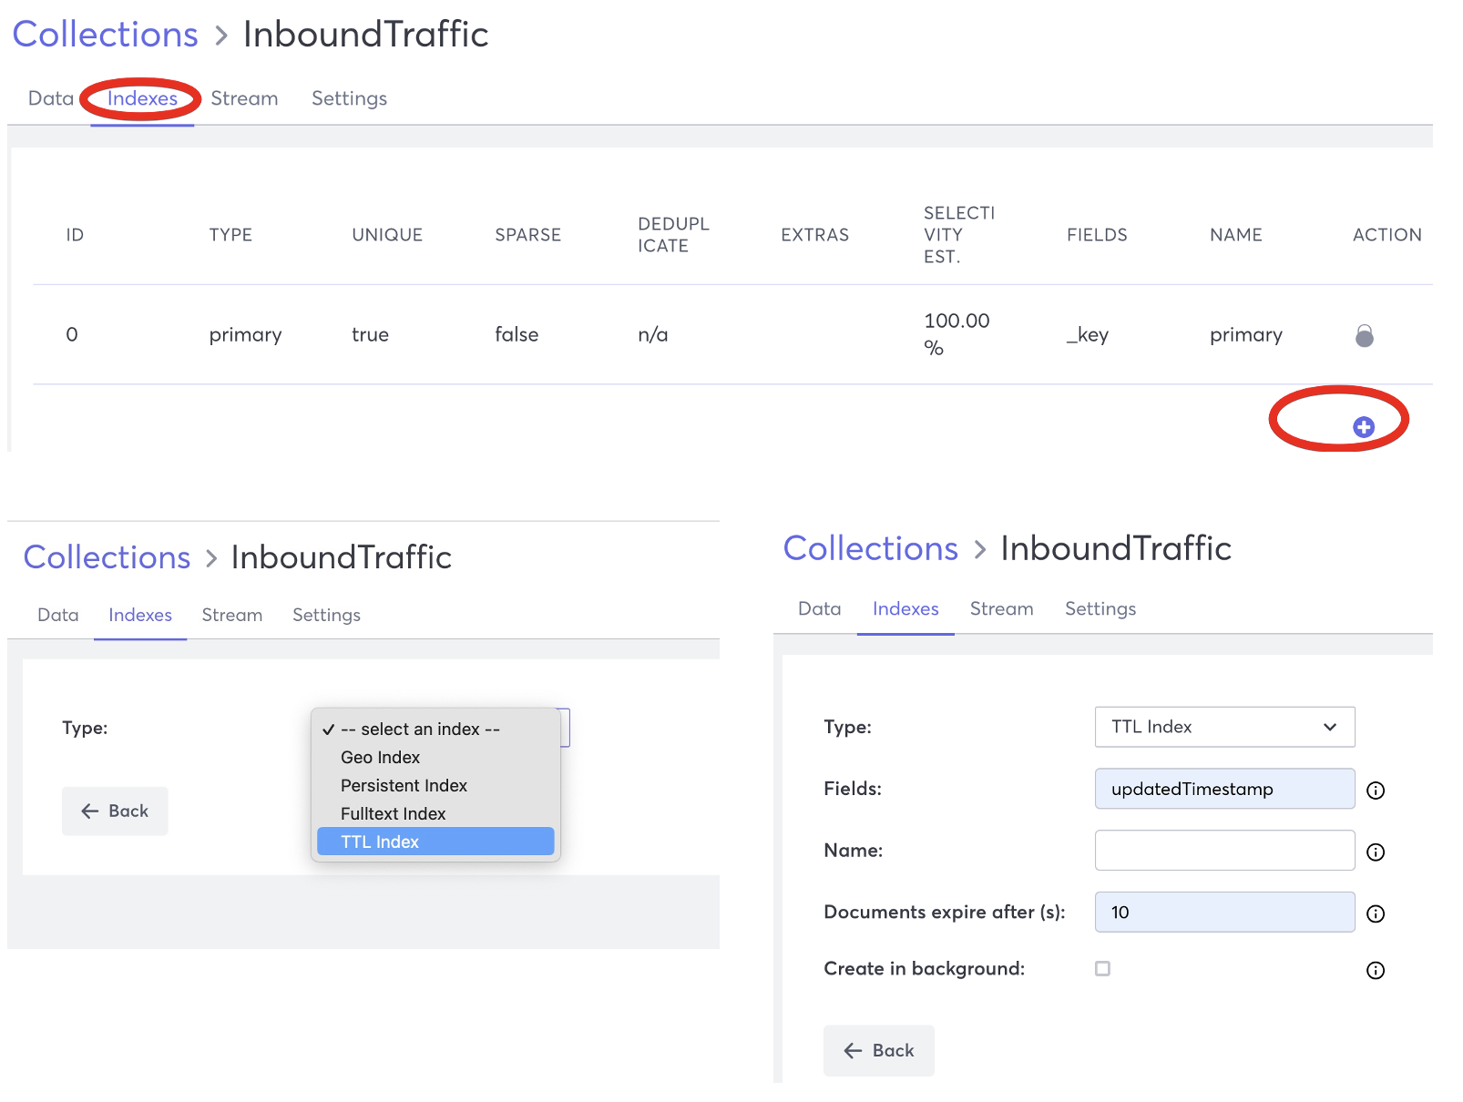Screen dimensions: 1463x1102
Task: Click the SELECTIVITY EST. column header
Action: 959,235
